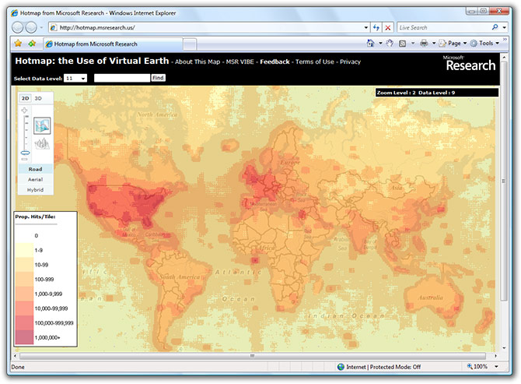
Task: Expand the address bar history dropdown
Action: pyautogui.click(x=365, y=27)
